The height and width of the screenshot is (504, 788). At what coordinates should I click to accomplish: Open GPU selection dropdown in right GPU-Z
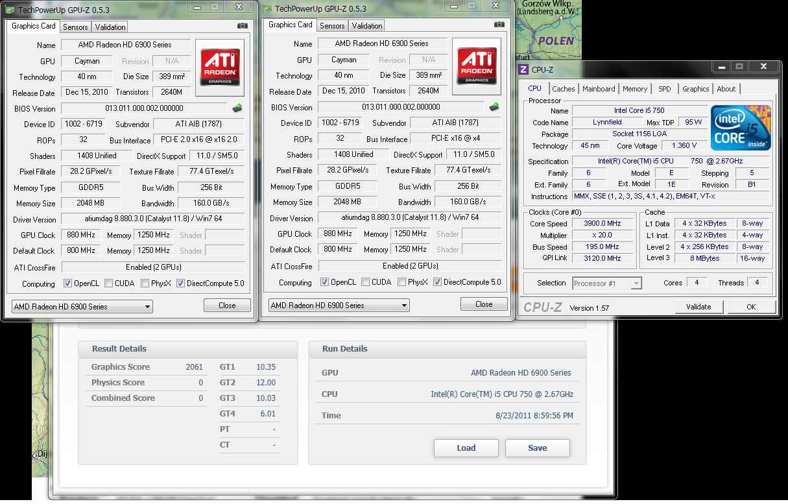click(339, 306)
